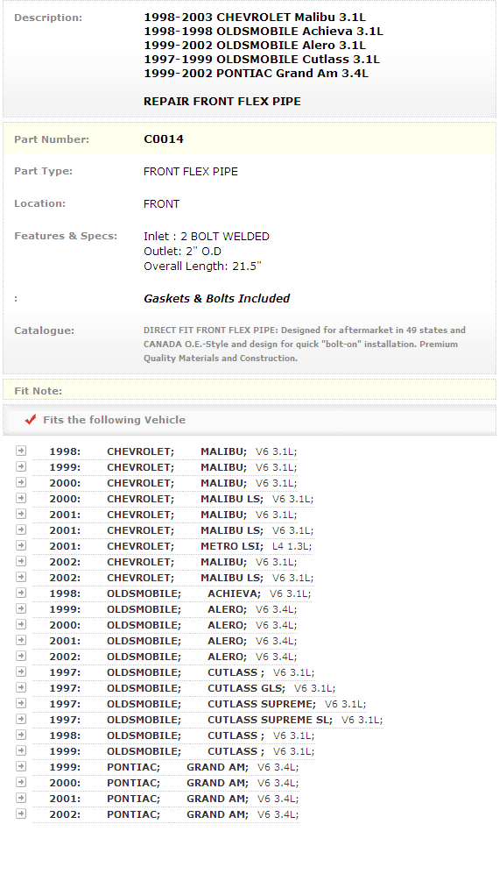Click '1999-2002 OLDSMOBILE Alero 3.1L' description line

255,46
